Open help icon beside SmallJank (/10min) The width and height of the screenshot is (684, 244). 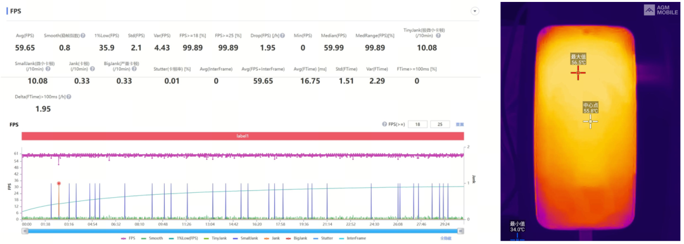[48, 69]
